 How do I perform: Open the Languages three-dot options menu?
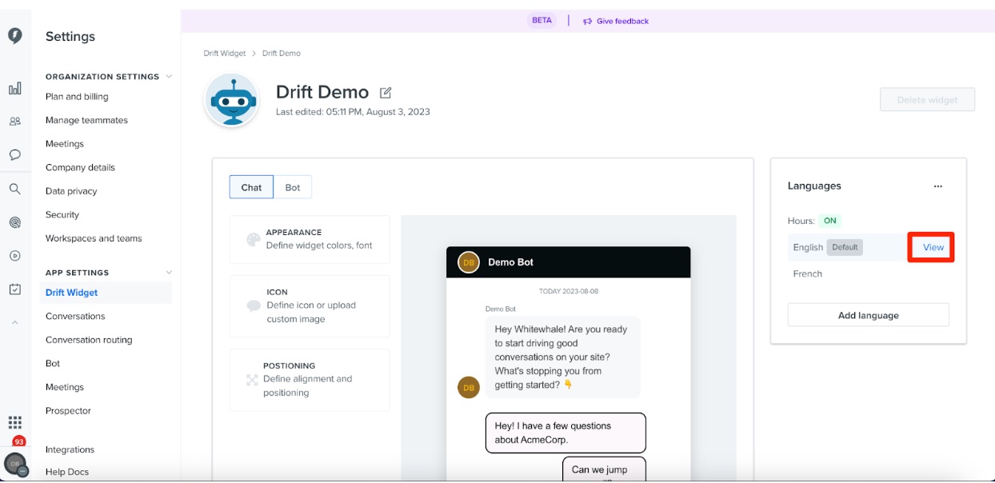(x=938, y=186)
